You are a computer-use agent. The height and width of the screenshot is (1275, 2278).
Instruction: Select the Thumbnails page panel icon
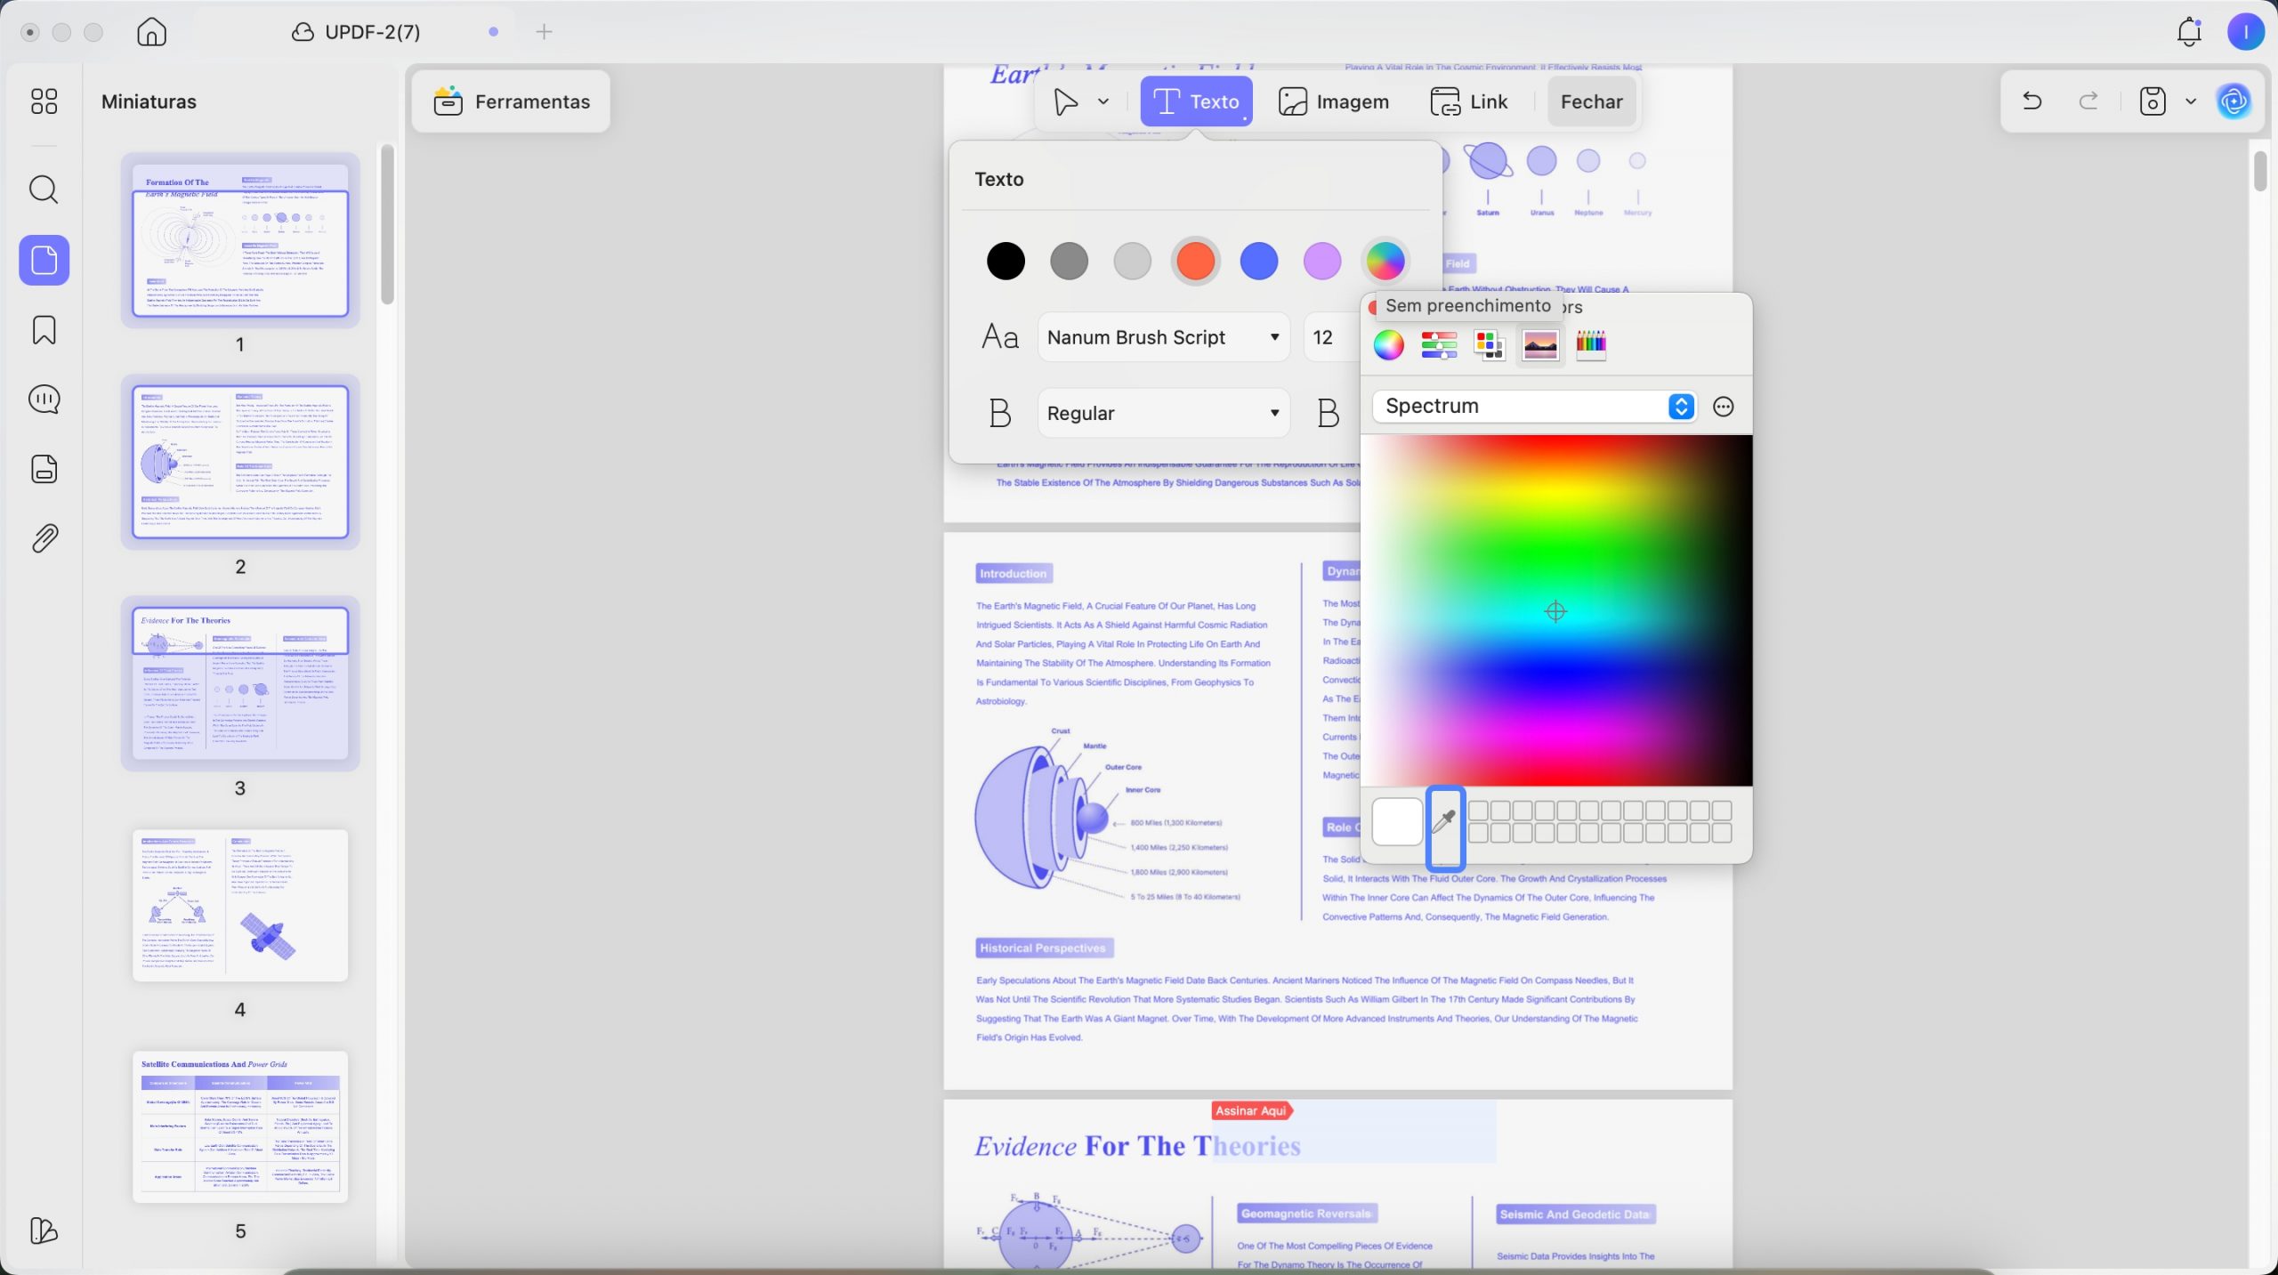(44, 260)
